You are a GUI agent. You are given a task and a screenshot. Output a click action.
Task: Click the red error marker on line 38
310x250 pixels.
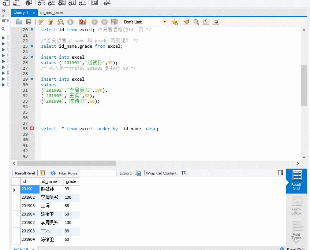pos(32,128)
